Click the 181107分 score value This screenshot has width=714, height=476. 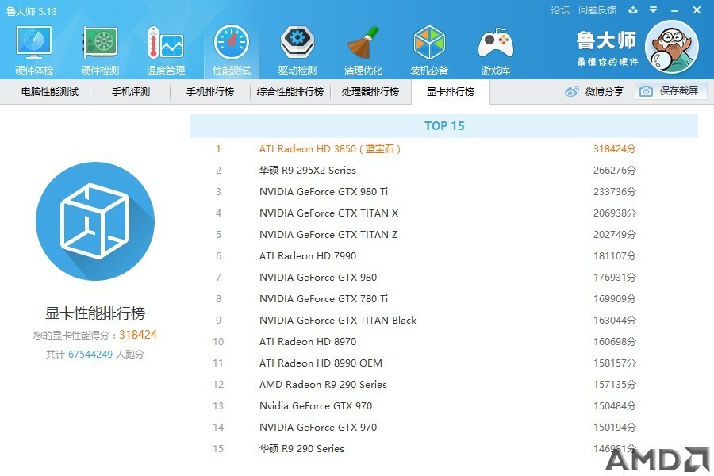pyautogui.click(x=615, y=256)
